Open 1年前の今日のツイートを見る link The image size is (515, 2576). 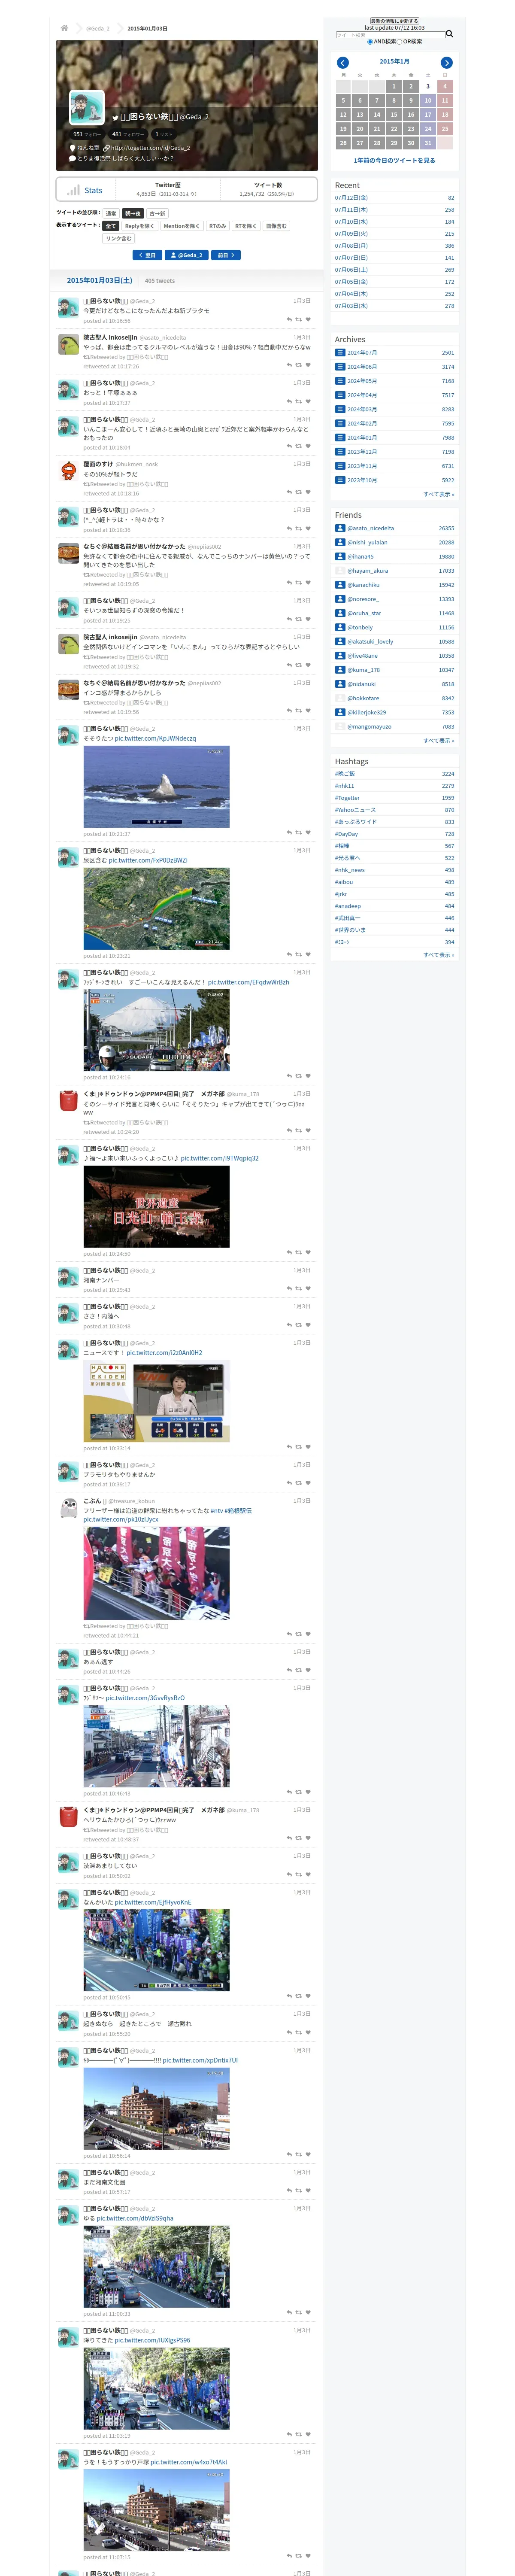coord(394,160)
